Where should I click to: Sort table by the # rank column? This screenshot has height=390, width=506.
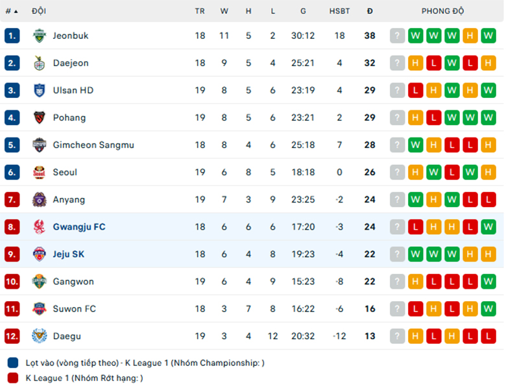click(12, 11)
